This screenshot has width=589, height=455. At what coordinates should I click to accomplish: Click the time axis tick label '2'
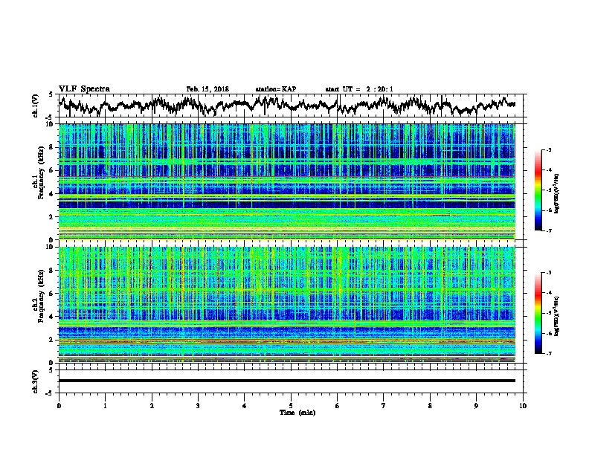coord(152,406)
